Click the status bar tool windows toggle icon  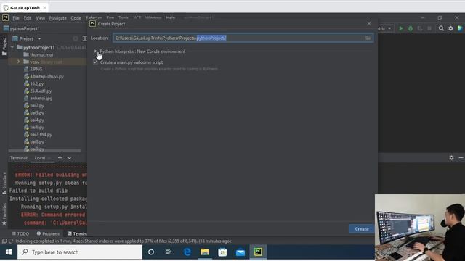[x=4, y=241]
